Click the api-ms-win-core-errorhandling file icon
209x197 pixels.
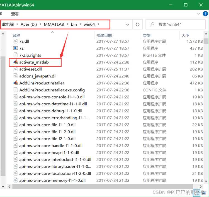tap(15, 118)
